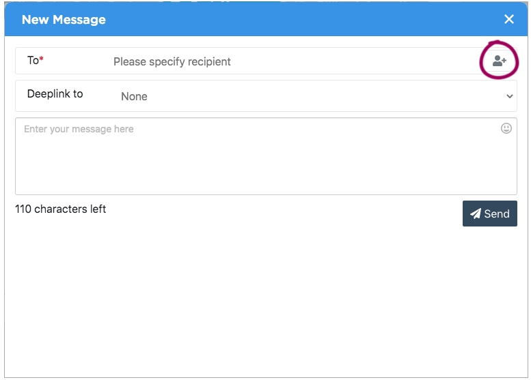Click the red required asterisk marker

pos(42,60)
